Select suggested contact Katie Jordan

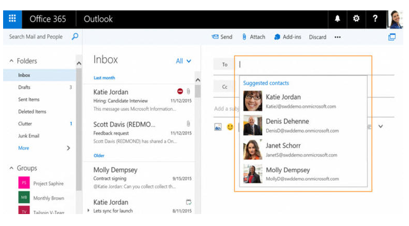tap(304, 101)
